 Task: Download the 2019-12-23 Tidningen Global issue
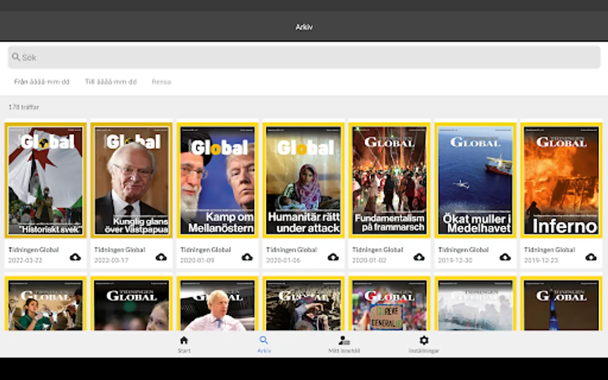click(591, 257)
